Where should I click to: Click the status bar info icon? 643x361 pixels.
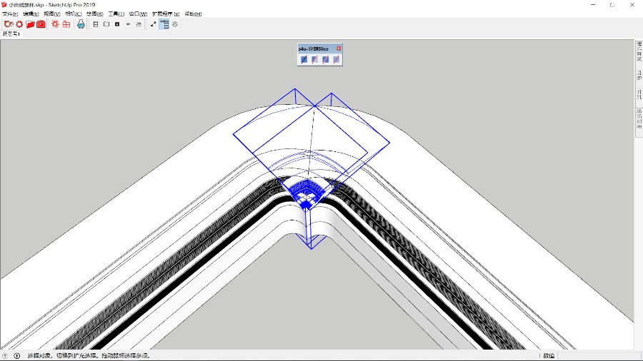(x=17, y=356)
